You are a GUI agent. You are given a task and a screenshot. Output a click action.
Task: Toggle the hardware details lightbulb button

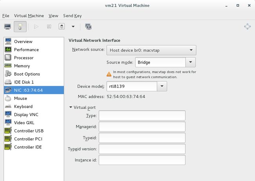[20, 27]
